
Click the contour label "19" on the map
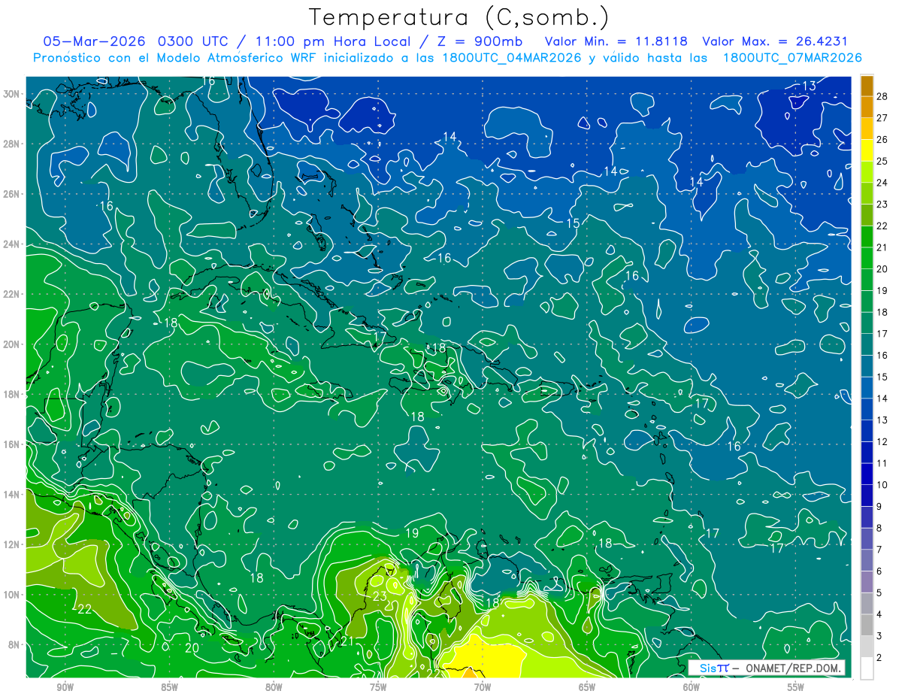(412, 533)
